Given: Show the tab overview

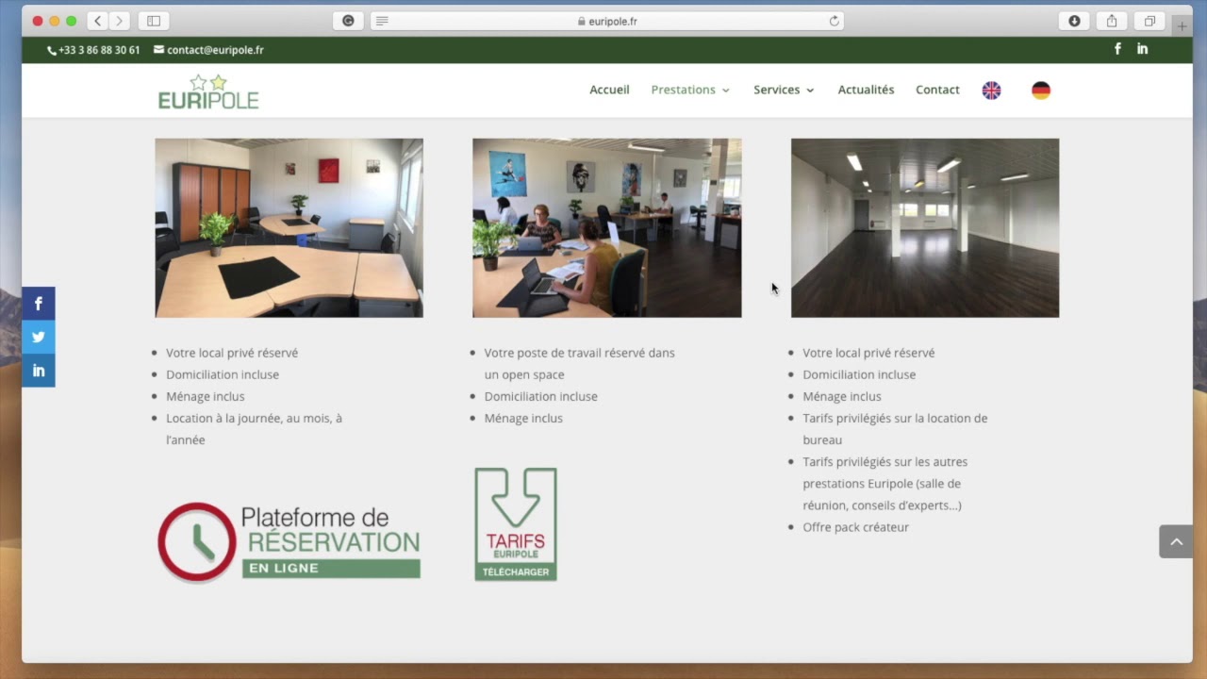Looking at the screenshot, I should pyautogui.click(x=1149, y=21).
